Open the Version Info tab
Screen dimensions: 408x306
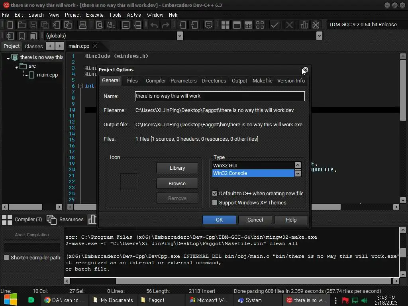point(291,80)
